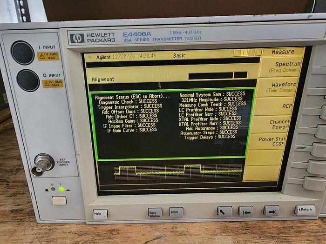
Task: Click the 'AdcRam Gains : SUCCESS' line
Action: [133, 121]
